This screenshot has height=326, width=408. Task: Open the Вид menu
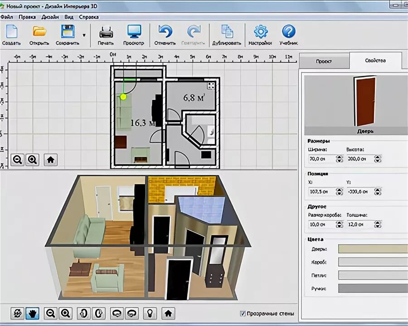69,17
